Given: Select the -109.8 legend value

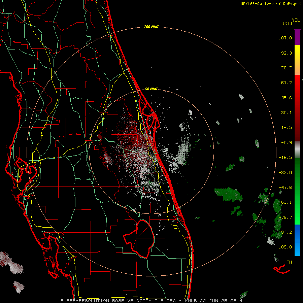Looking at the screenshot, I should tap(284, 247).
